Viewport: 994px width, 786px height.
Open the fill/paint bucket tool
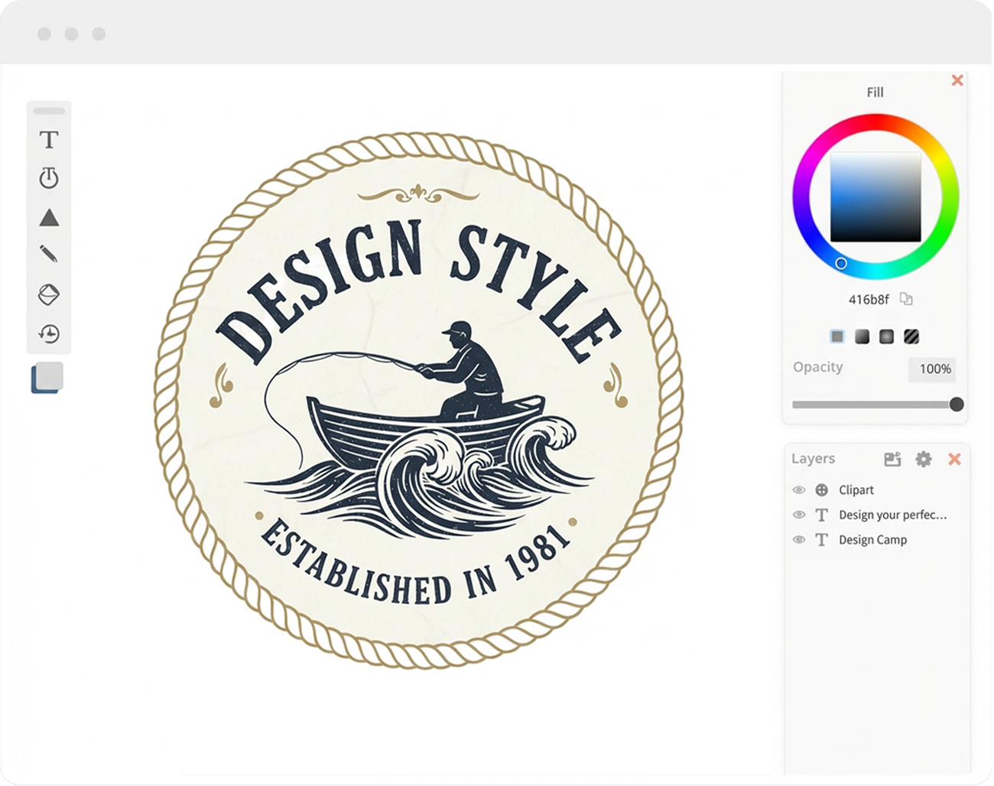(x=49, y=295)
